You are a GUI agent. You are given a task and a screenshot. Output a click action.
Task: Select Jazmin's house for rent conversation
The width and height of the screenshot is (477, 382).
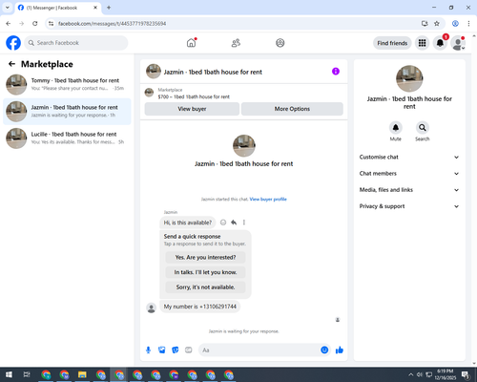(x=67, y=112)
